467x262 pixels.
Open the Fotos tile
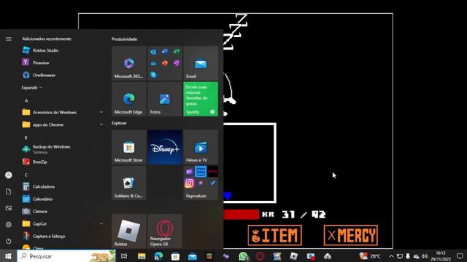click(165, 99)
